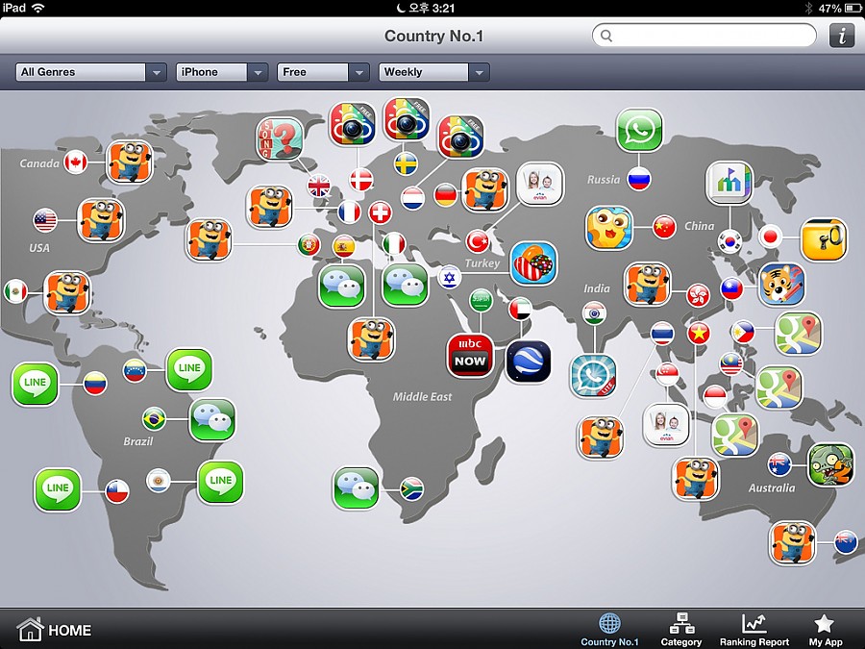This screenshot has height=649, width=865.
Task: Open the house chart app above Korea's flag
Action: point(729,183)
